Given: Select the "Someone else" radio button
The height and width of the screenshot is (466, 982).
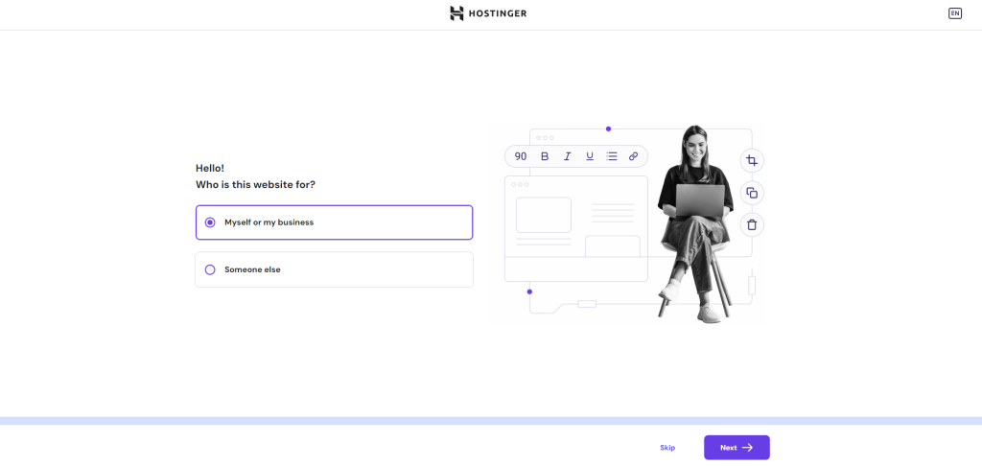Looking at the screenshot, I should pyautogui.click(x=210, y=269).
